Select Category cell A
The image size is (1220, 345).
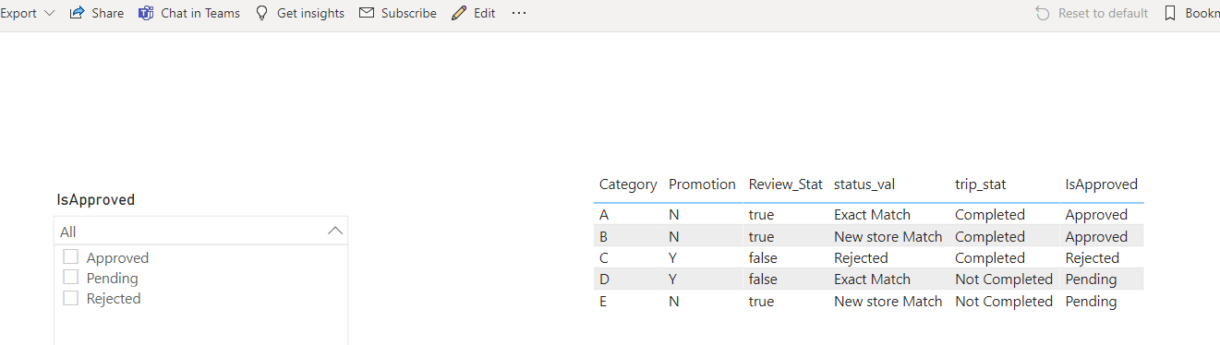pos(604,214)
